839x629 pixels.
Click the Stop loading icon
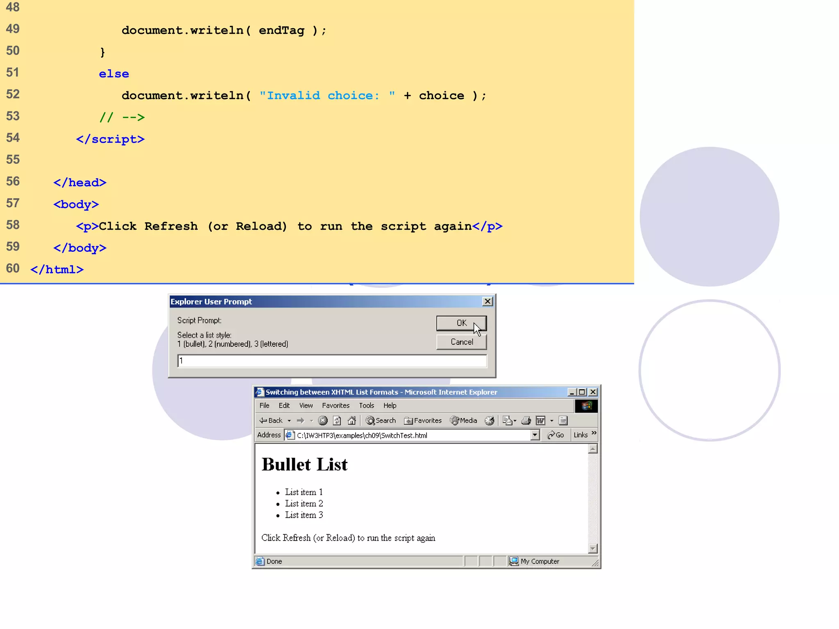(x=323, y=421)
